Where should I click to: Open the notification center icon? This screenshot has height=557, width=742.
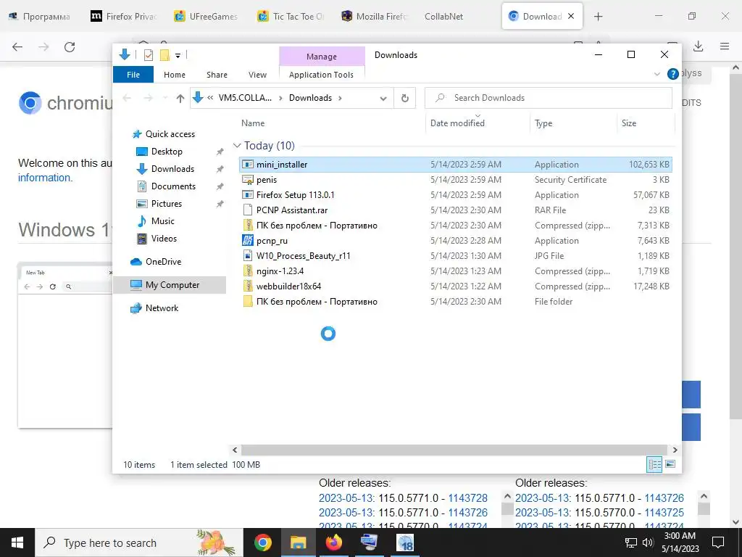click(718, 542)
